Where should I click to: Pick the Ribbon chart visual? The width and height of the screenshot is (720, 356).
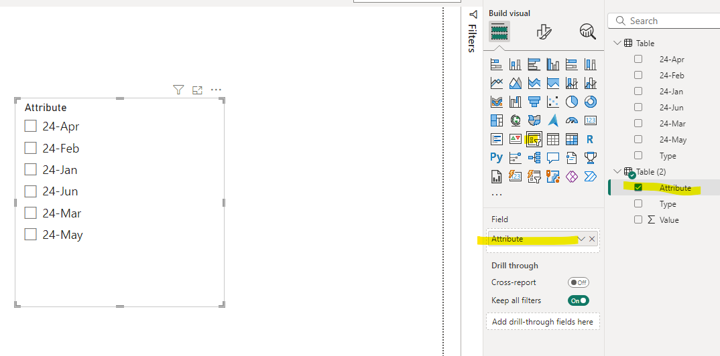496,101
